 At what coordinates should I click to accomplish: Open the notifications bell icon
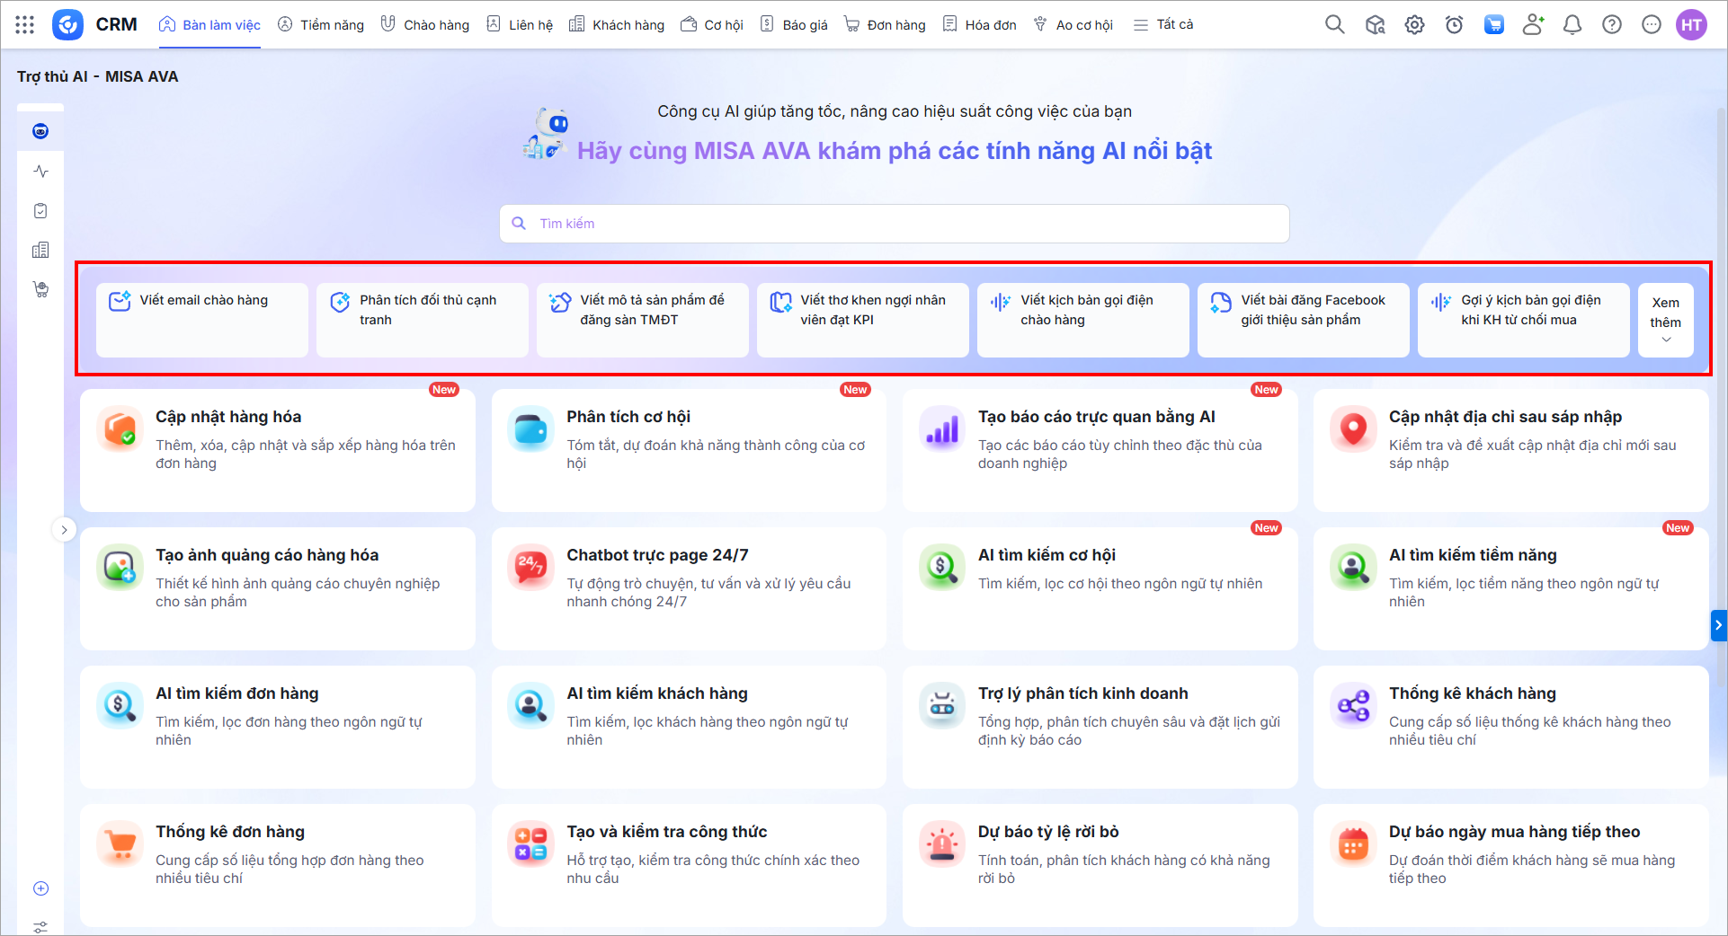point(1572,25)
